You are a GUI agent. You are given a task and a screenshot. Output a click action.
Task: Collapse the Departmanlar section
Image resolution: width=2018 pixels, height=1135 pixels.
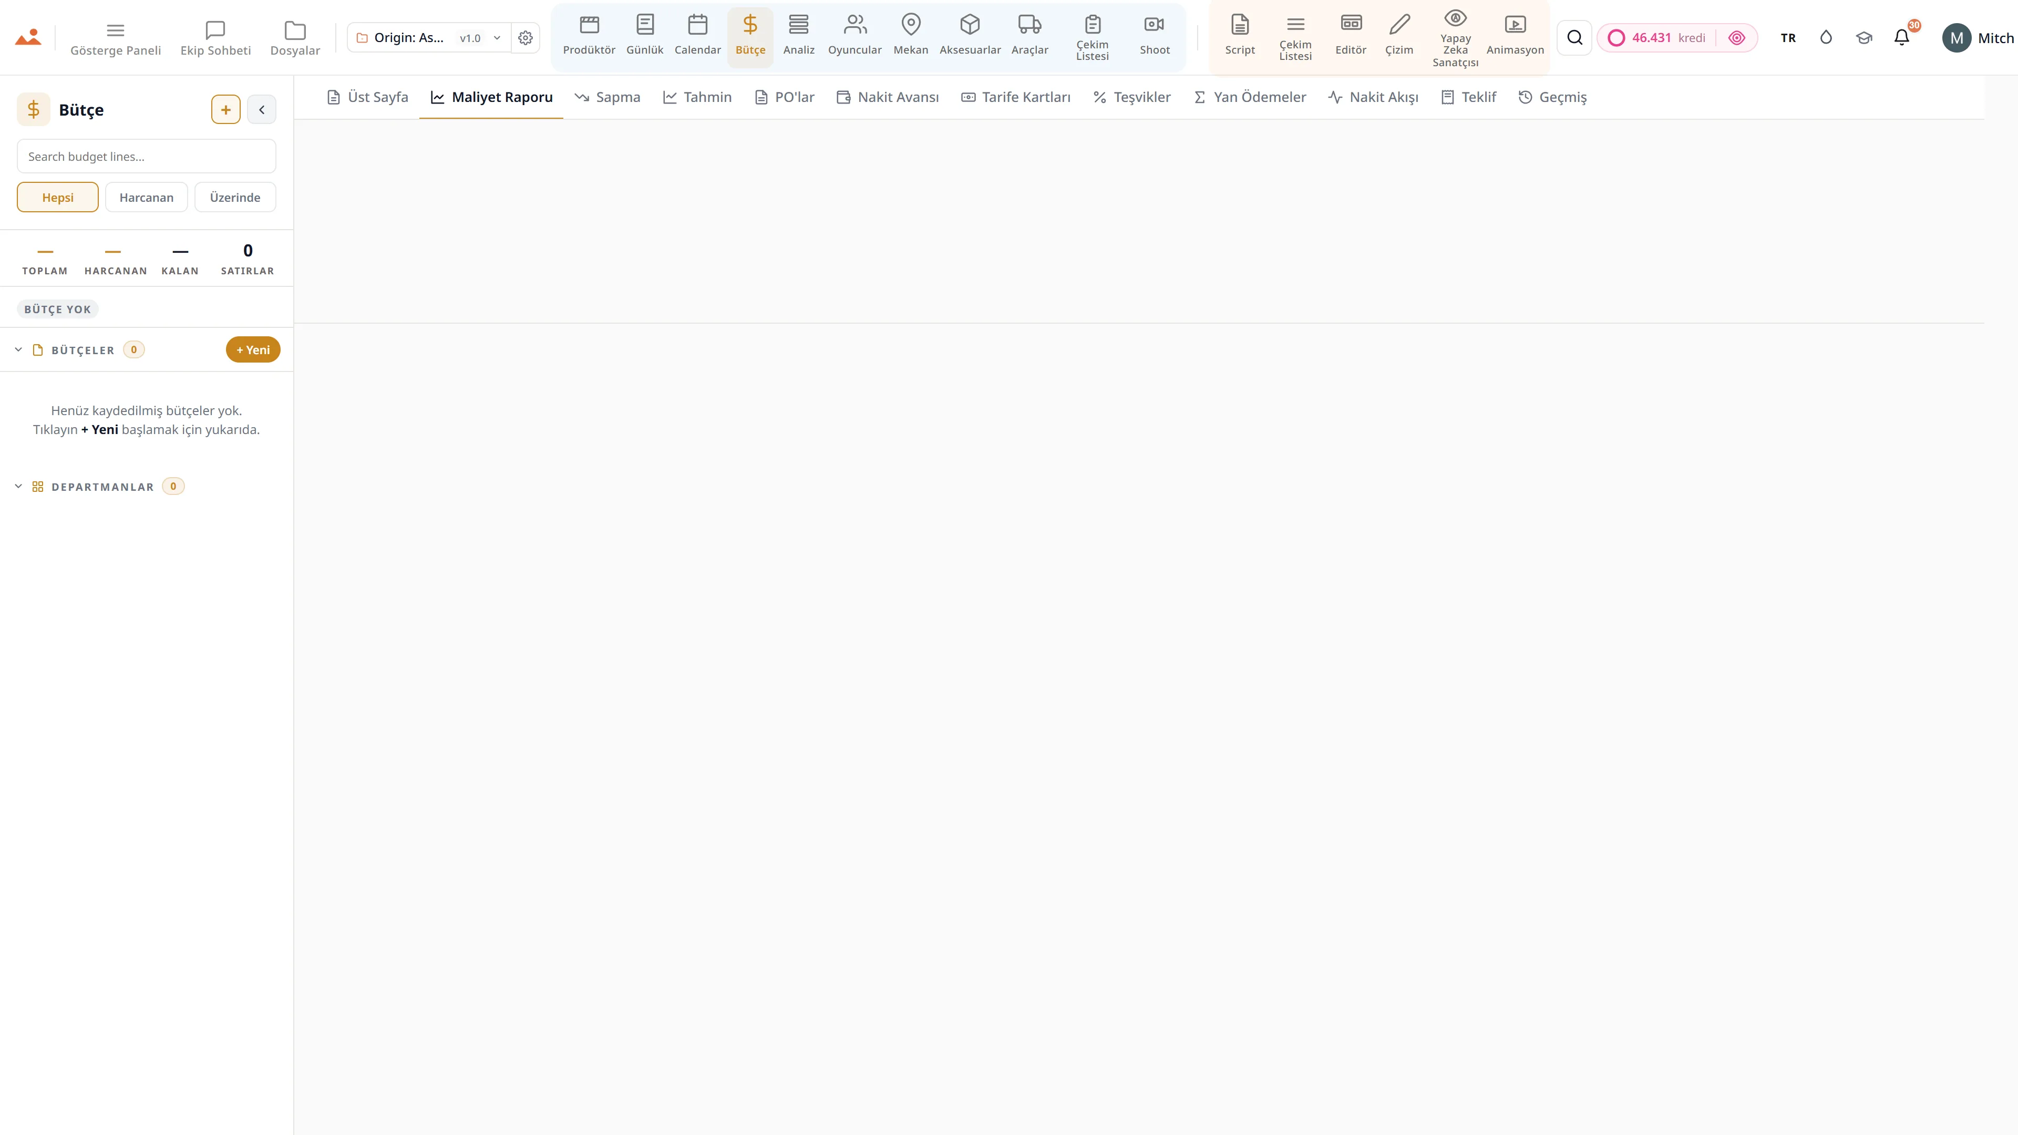pyautogui.click(x=19, y=487)
